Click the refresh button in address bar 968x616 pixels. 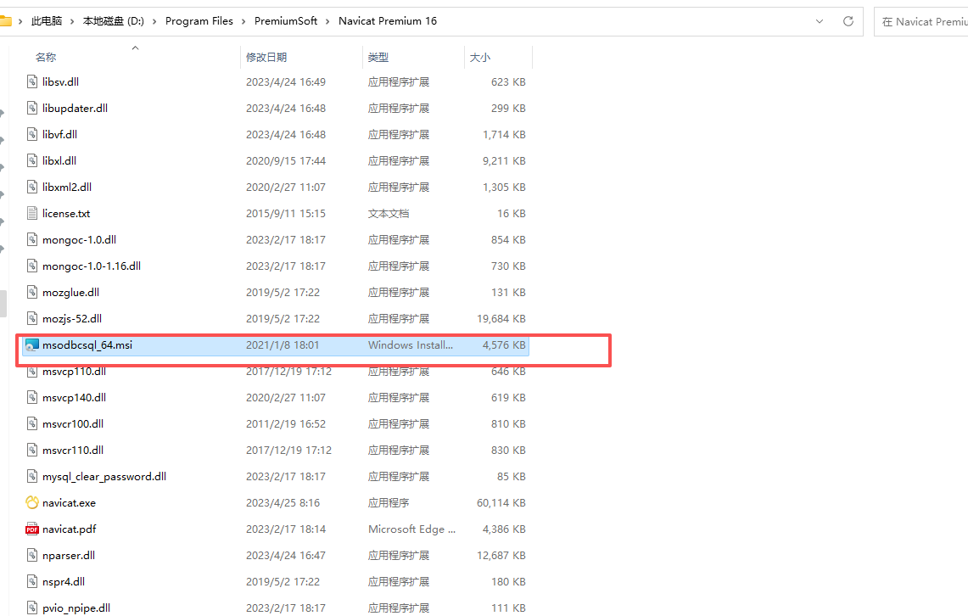click(x=848, y=21)
